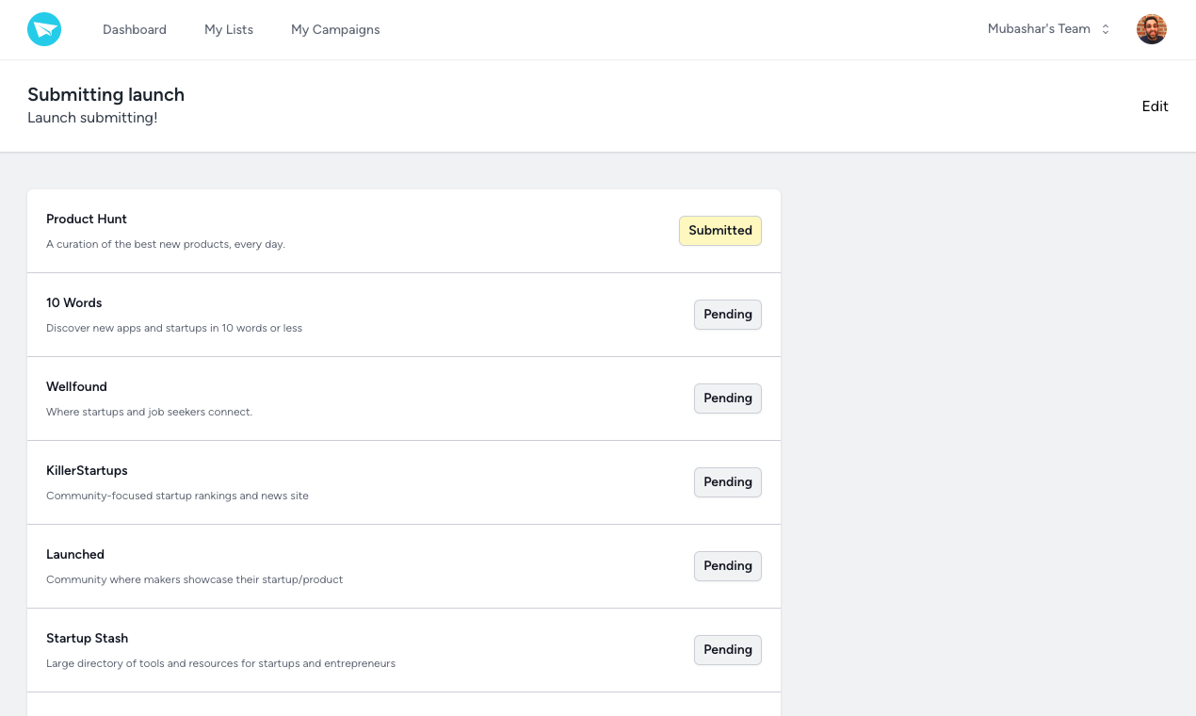Go to the Dashboard tab
Image resolution: width=1196 pixels, height=716 pixels.
[135, 30]
